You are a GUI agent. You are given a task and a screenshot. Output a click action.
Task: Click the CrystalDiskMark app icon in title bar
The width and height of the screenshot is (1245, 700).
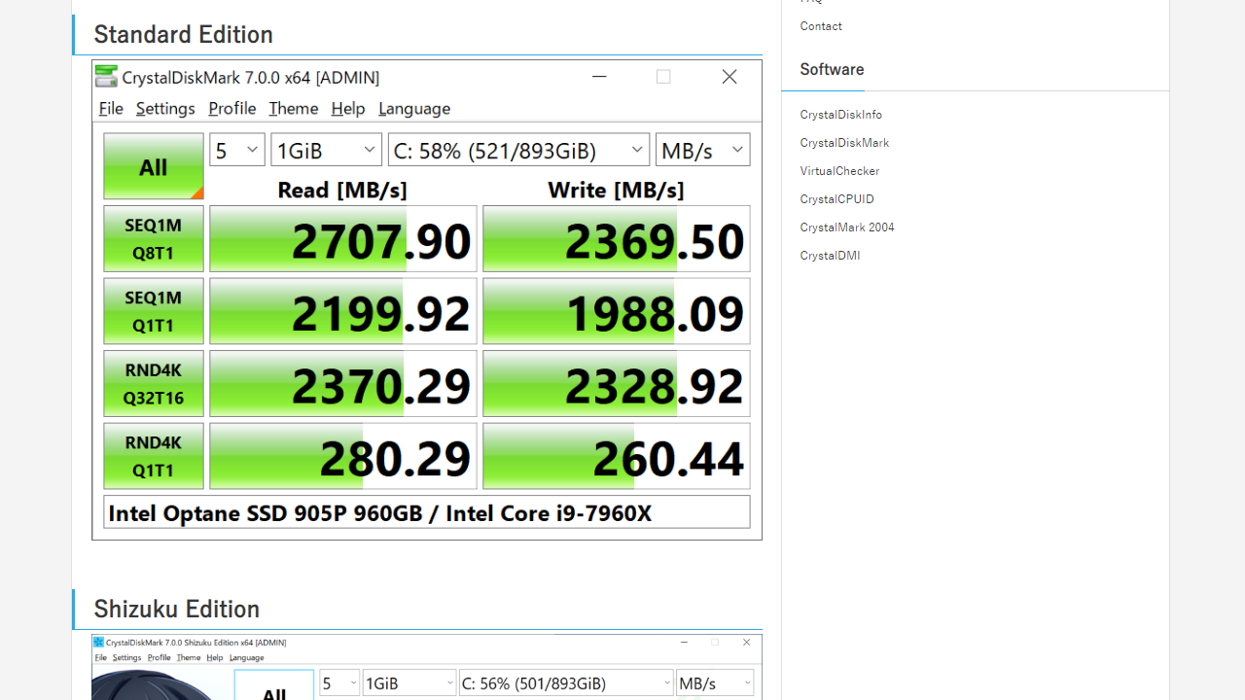(106, 77)
